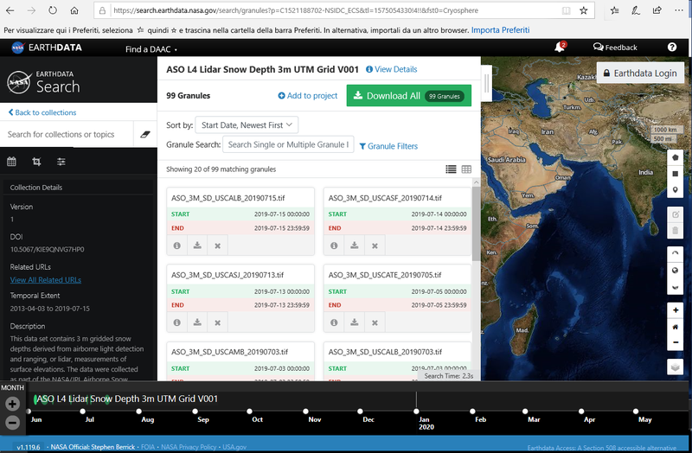Zoom out the timeline with minus
Image resolution: width=692 pixels, height=453 pixels.
click(12, 423)
